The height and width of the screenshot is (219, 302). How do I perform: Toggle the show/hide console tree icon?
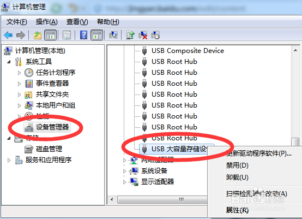click(51, 35)
